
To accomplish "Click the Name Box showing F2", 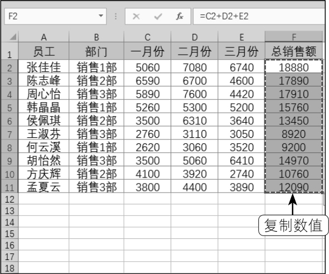I will coord(55,16).
